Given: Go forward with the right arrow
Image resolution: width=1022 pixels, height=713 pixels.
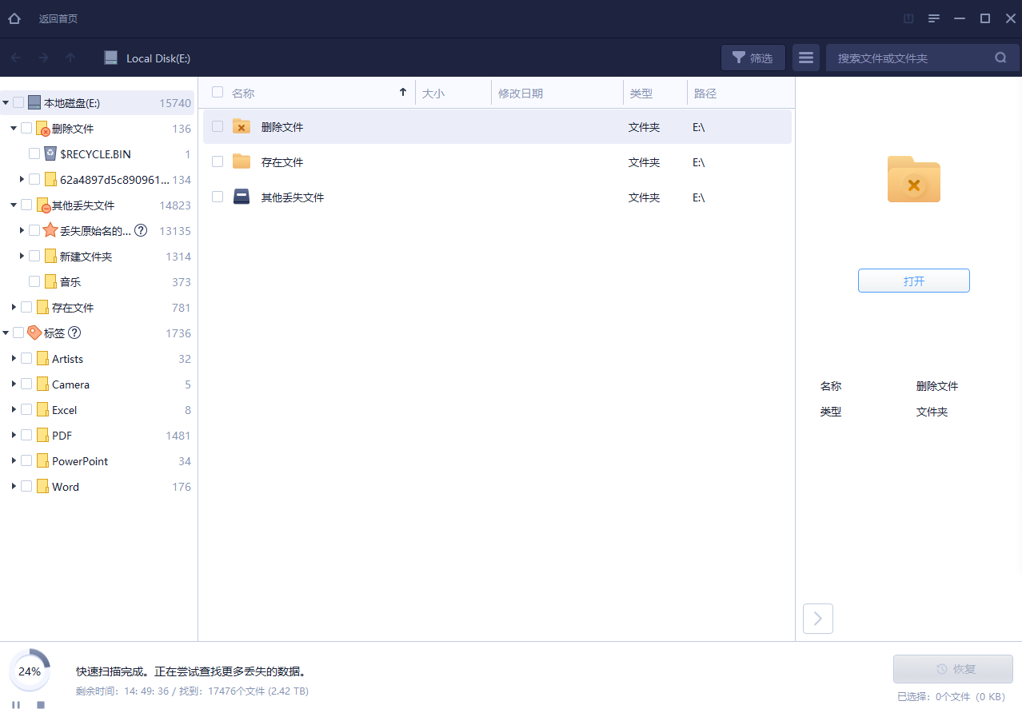Looking at the screenshot, I should (x=43, y=58).
